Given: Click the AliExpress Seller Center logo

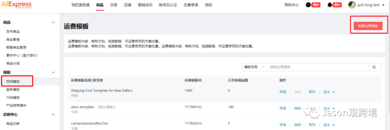Looking at the screenshot, I should (16, 5).
